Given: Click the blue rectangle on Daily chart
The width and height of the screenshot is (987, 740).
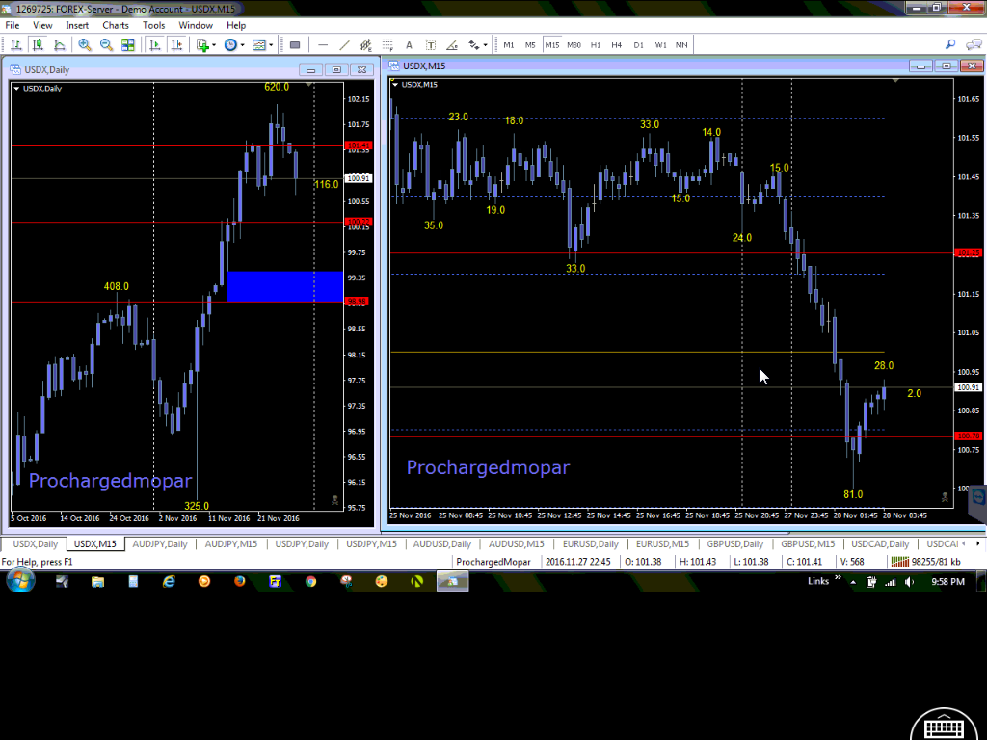Looking at the screenshot, I should tap(284, 286).
